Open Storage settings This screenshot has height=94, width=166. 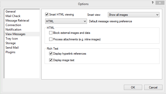click(11, 43)
